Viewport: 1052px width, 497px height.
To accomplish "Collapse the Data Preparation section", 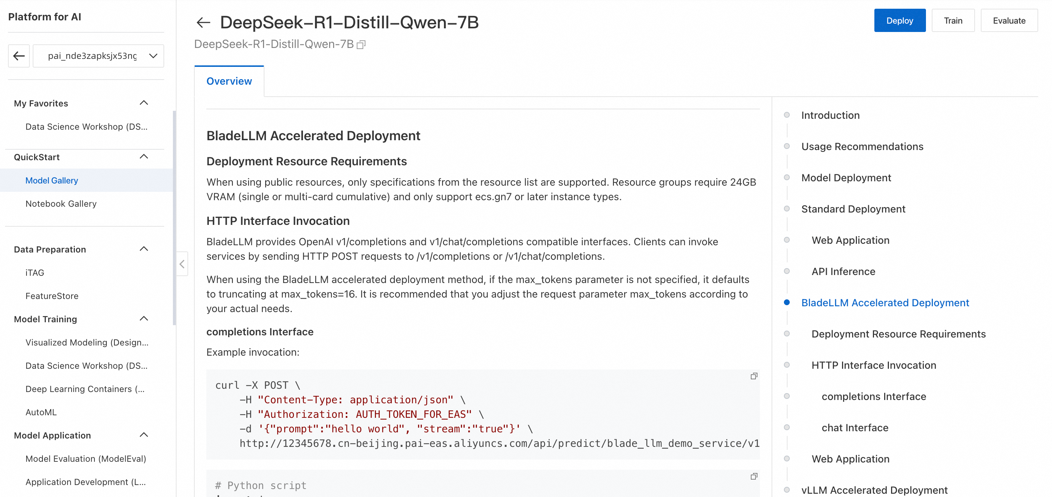I will click(144, 249).
